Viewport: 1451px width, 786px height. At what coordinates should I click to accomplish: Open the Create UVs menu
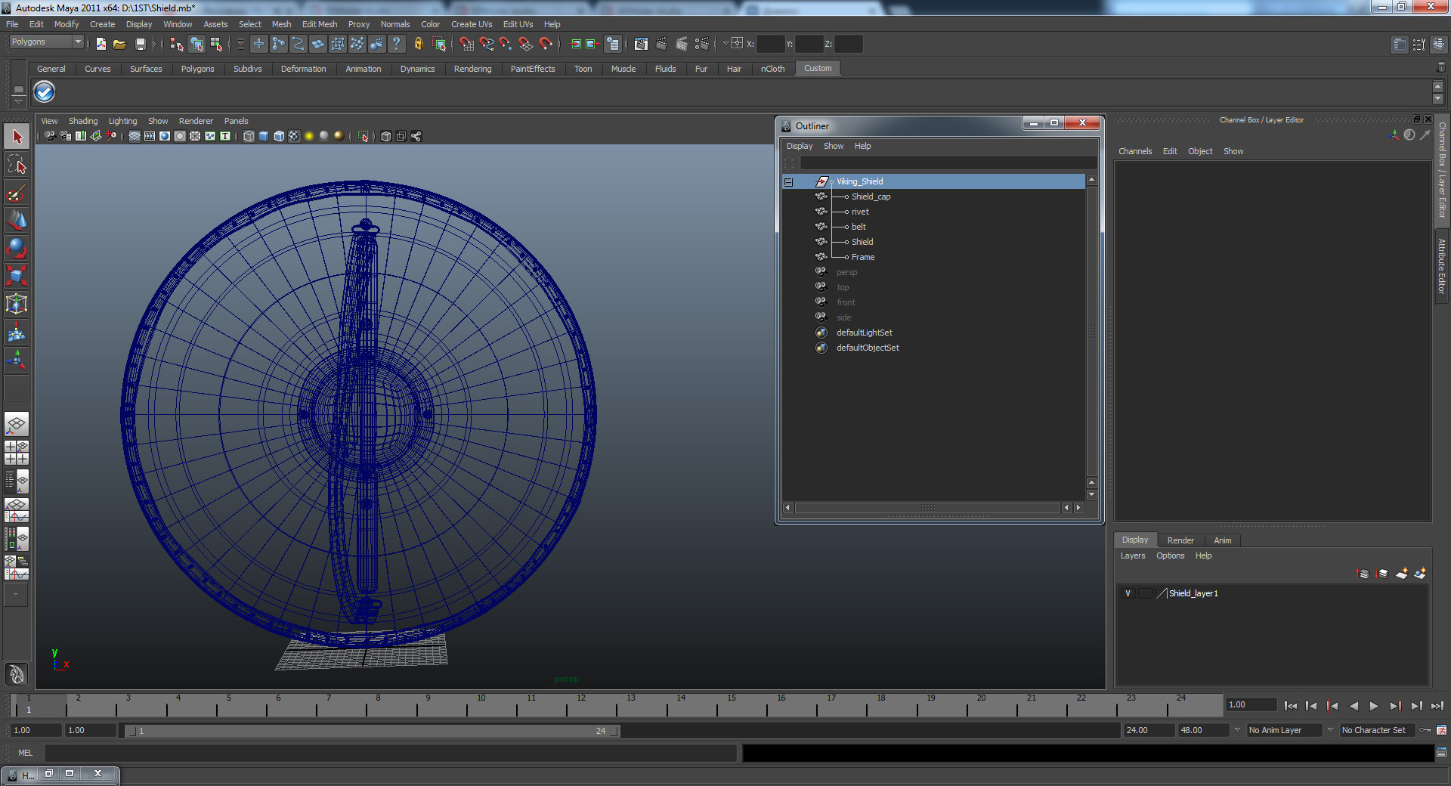click(x=472, y=24)
